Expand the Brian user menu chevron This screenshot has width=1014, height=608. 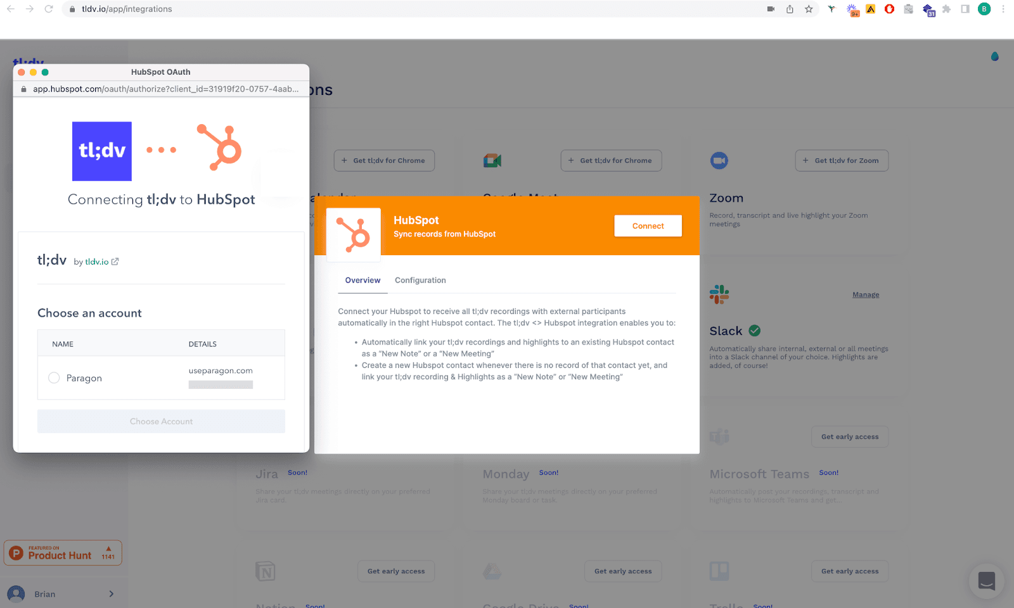(x=112, y=594)
